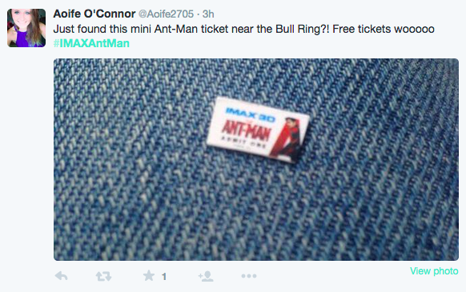
Task: Click the red-suited character on the ticket
Action: click(x=287, y=138)
